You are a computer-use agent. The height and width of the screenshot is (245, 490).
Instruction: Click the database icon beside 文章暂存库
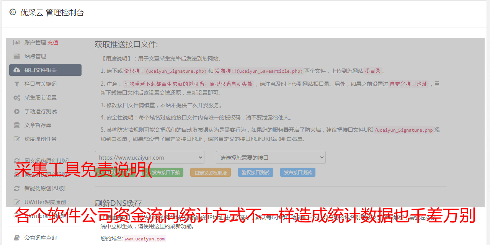17,125
